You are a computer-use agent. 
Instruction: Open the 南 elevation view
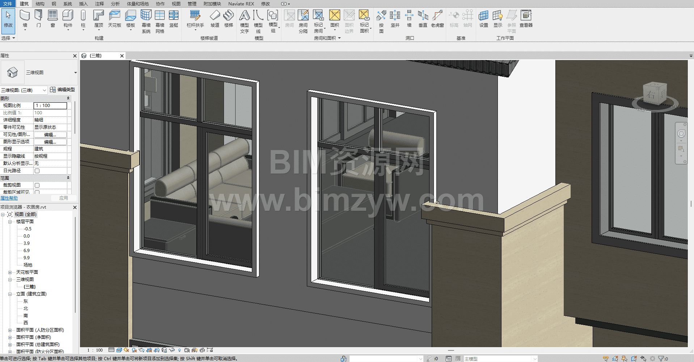25,316
